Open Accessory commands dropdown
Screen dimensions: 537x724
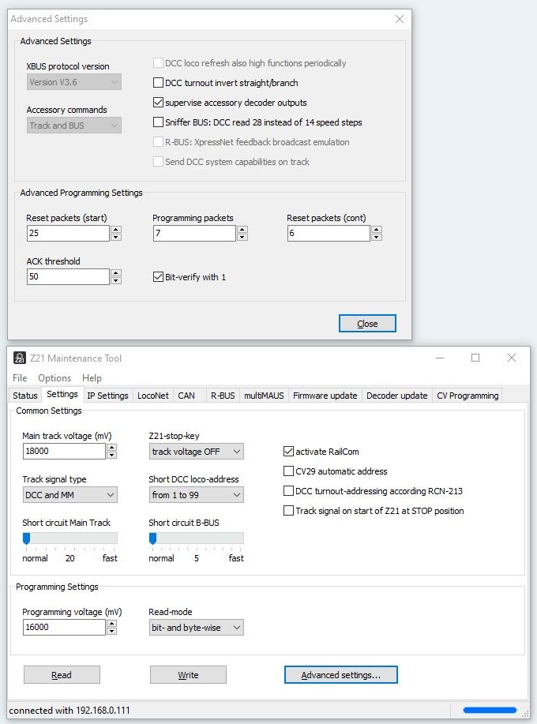pyautogui.click(x=74, y=126)
